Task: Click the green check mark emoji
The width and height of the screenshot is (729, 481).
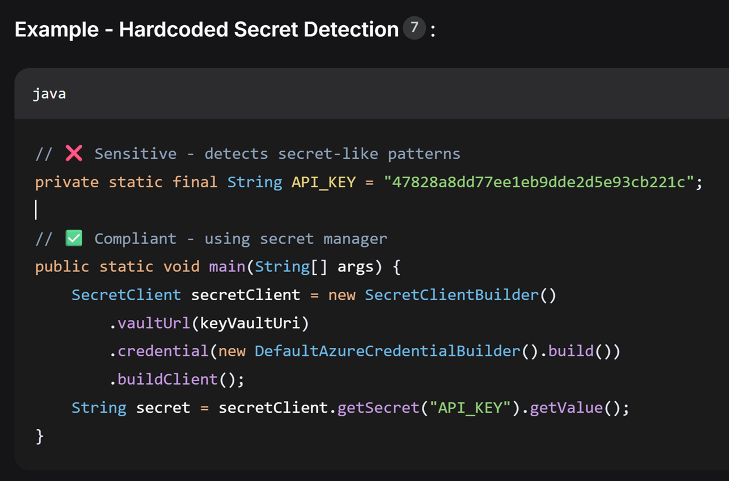Action: (74, 238)
